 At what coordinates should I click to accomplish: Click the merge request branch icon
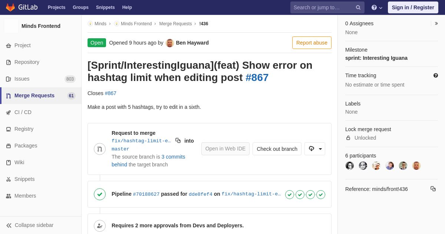[x=100, y=149]
